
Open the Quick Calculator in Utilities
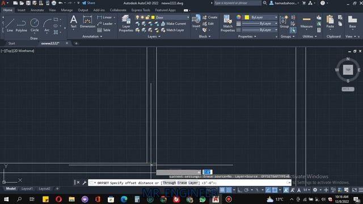pos(319,30)
